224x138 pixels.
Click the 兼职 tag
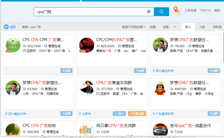coord(198,94)
